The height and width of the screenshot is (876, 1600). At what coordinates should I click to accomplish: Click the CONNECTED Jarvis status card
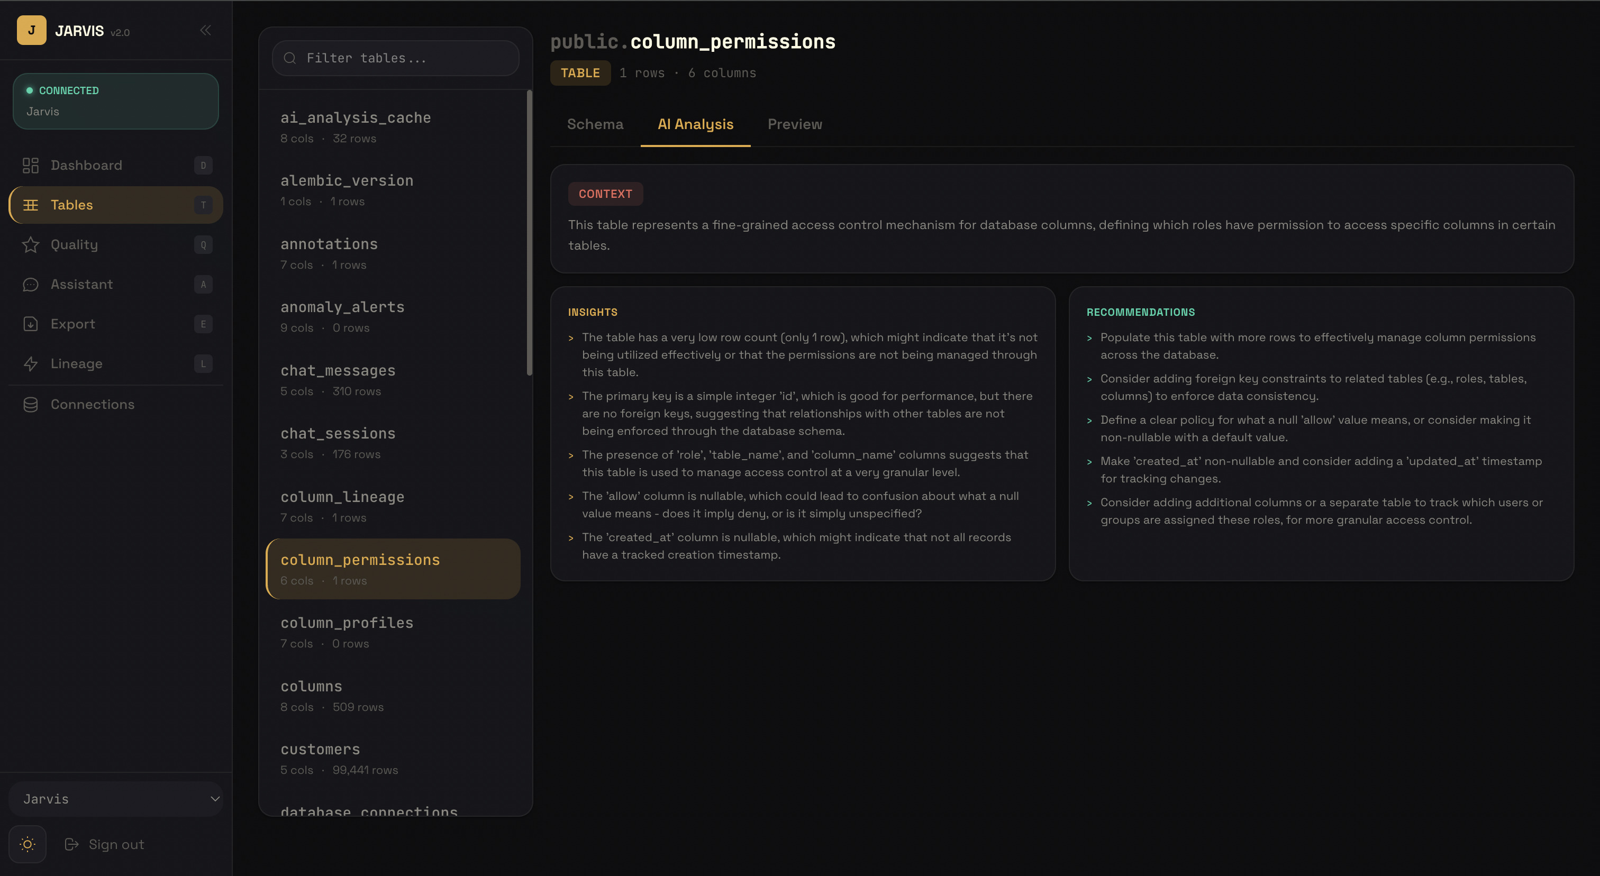(x=116, y=101)
